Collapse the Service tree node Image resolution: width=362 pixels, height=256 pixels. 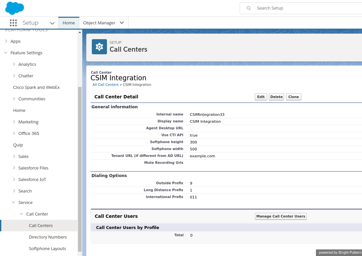point(13,202)
